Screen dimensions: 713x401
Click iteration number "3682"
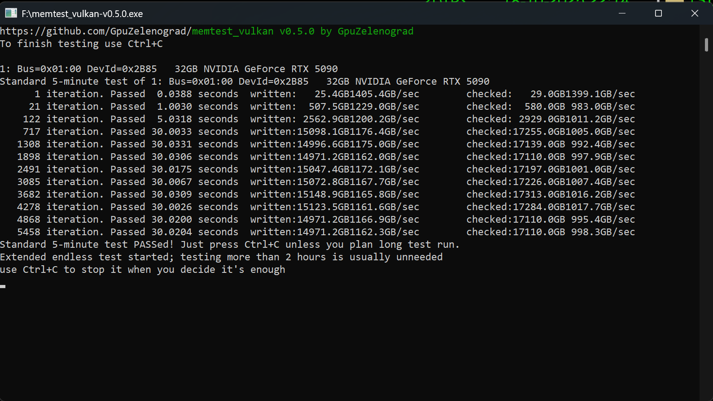(29, 194)
